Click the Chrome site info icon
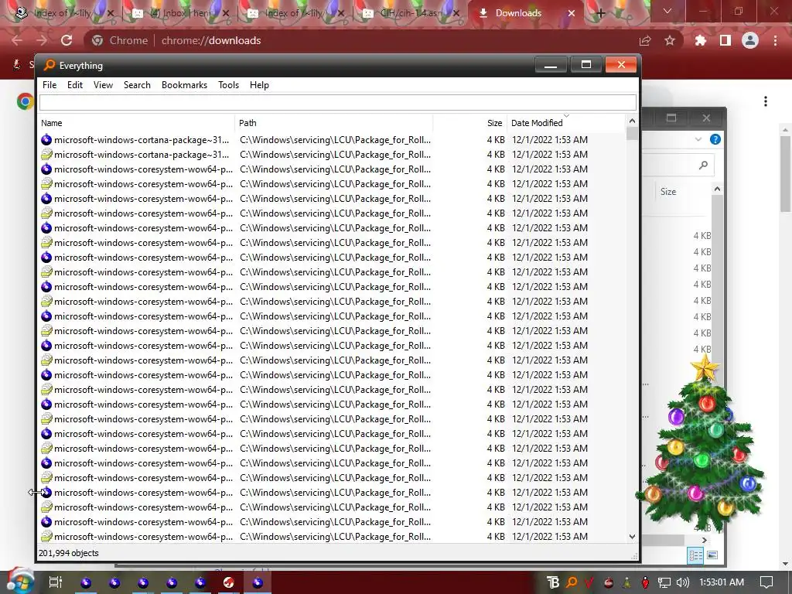792x594 pixels. 97,40
